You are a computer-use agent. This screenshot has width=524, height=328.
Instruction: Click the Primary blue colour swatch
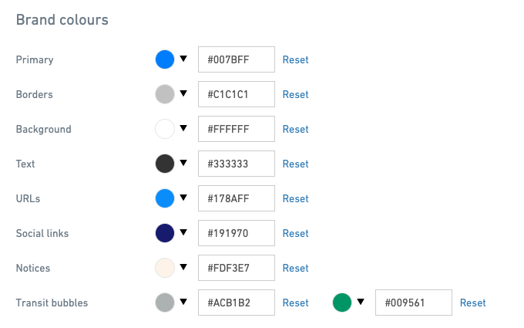(165, 59)
